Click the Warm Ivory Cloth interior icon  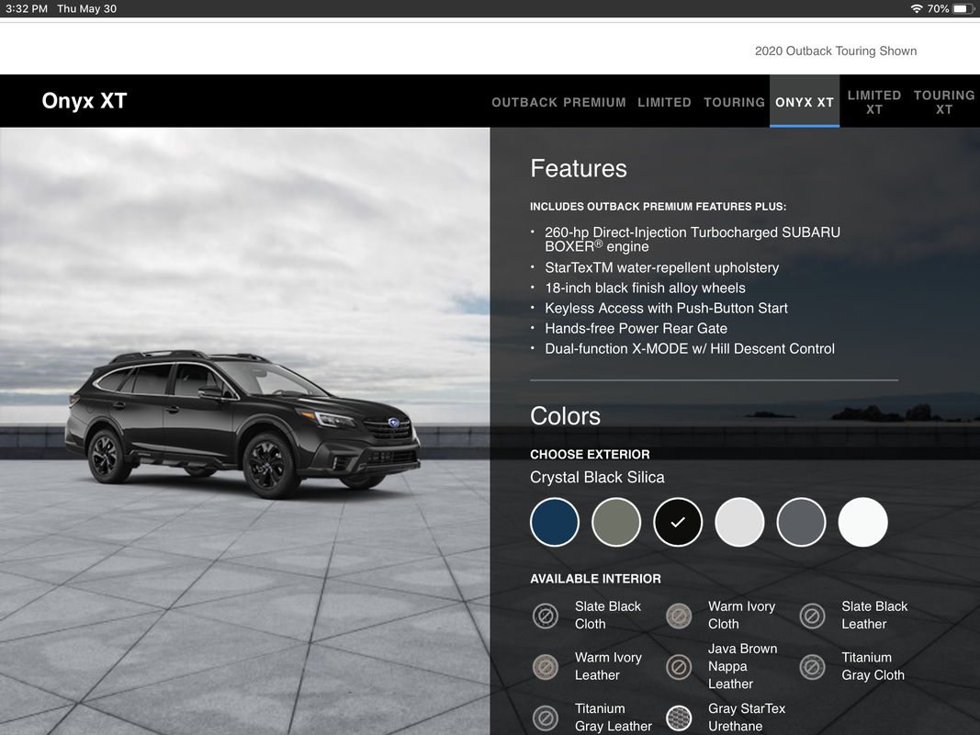tap(679, 616)
